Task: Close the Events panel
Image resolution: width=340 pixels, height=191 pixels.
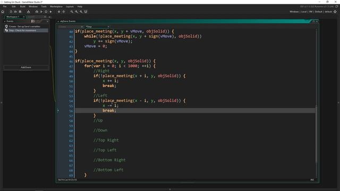Action: pyautogui.click(x=47, y=21)
